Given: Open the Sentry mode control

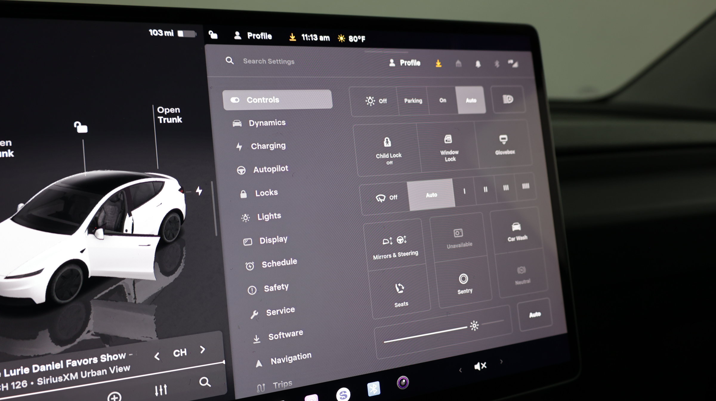Looking at the screenshot, I should pyautogui.click(x=464, y=284).
